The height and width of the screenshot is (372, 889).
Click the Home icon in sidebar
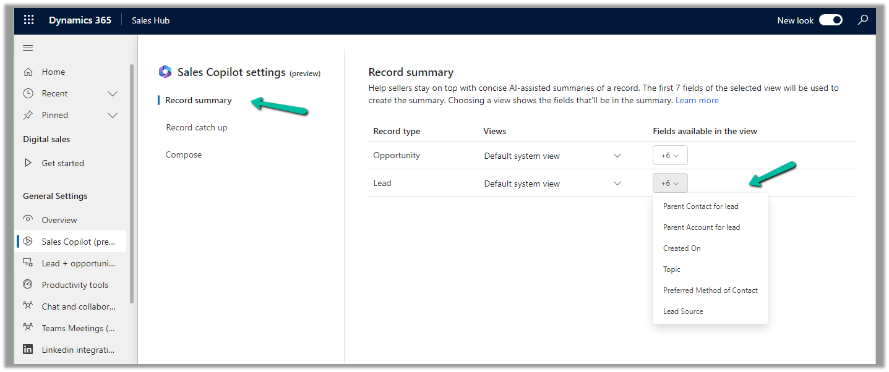[x=28, y=72]
